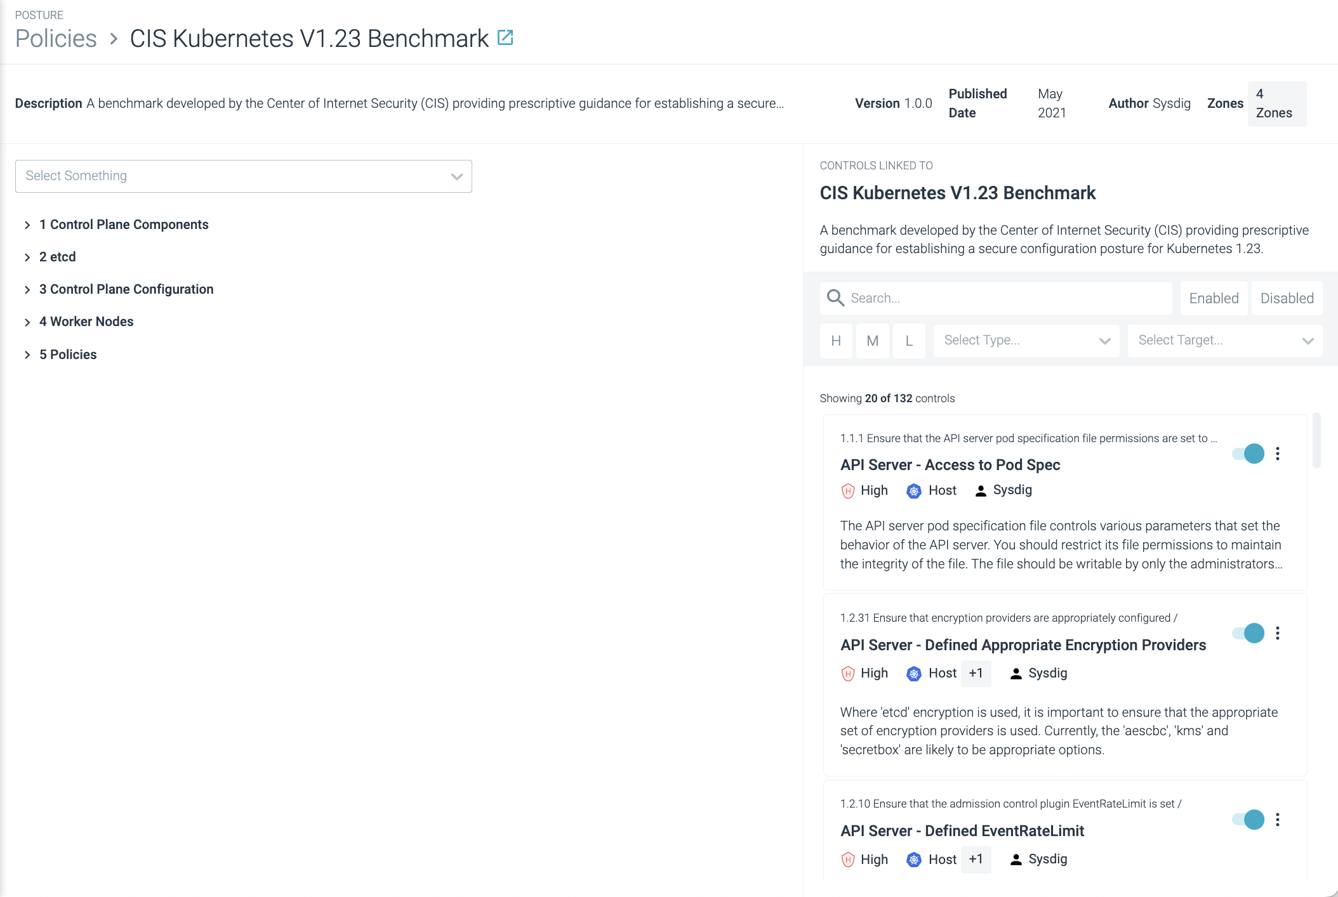This screenshot has width=1338, height=897.
Task: Go back to Policies breadcrumb
Action: [x=56, y=39]
